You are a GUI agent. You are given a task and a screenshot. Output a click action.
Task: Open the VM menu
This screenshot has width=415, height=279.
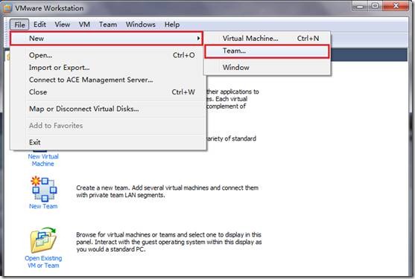pos(84,25)
